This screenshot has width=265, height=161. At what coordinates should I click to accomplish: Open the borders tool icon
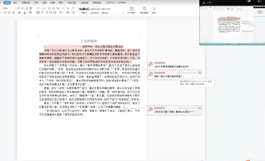[x=73, y=12]
